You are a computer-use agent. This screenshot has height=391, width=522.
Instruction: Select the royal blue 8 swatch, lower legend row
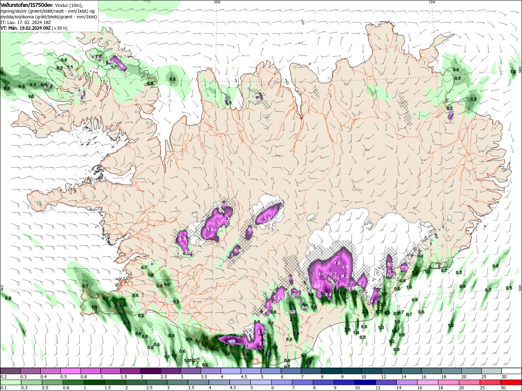(323, 382)
